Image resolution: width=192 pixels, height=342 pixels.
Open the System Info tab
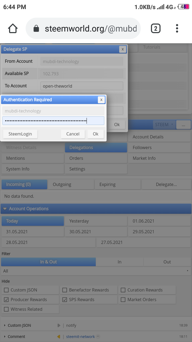click(33, 169)
